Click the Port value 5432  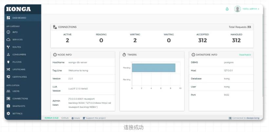(226, 95)
